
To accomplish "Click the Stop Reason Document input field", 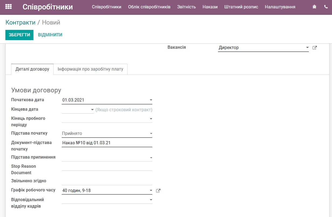I will 107,169.
